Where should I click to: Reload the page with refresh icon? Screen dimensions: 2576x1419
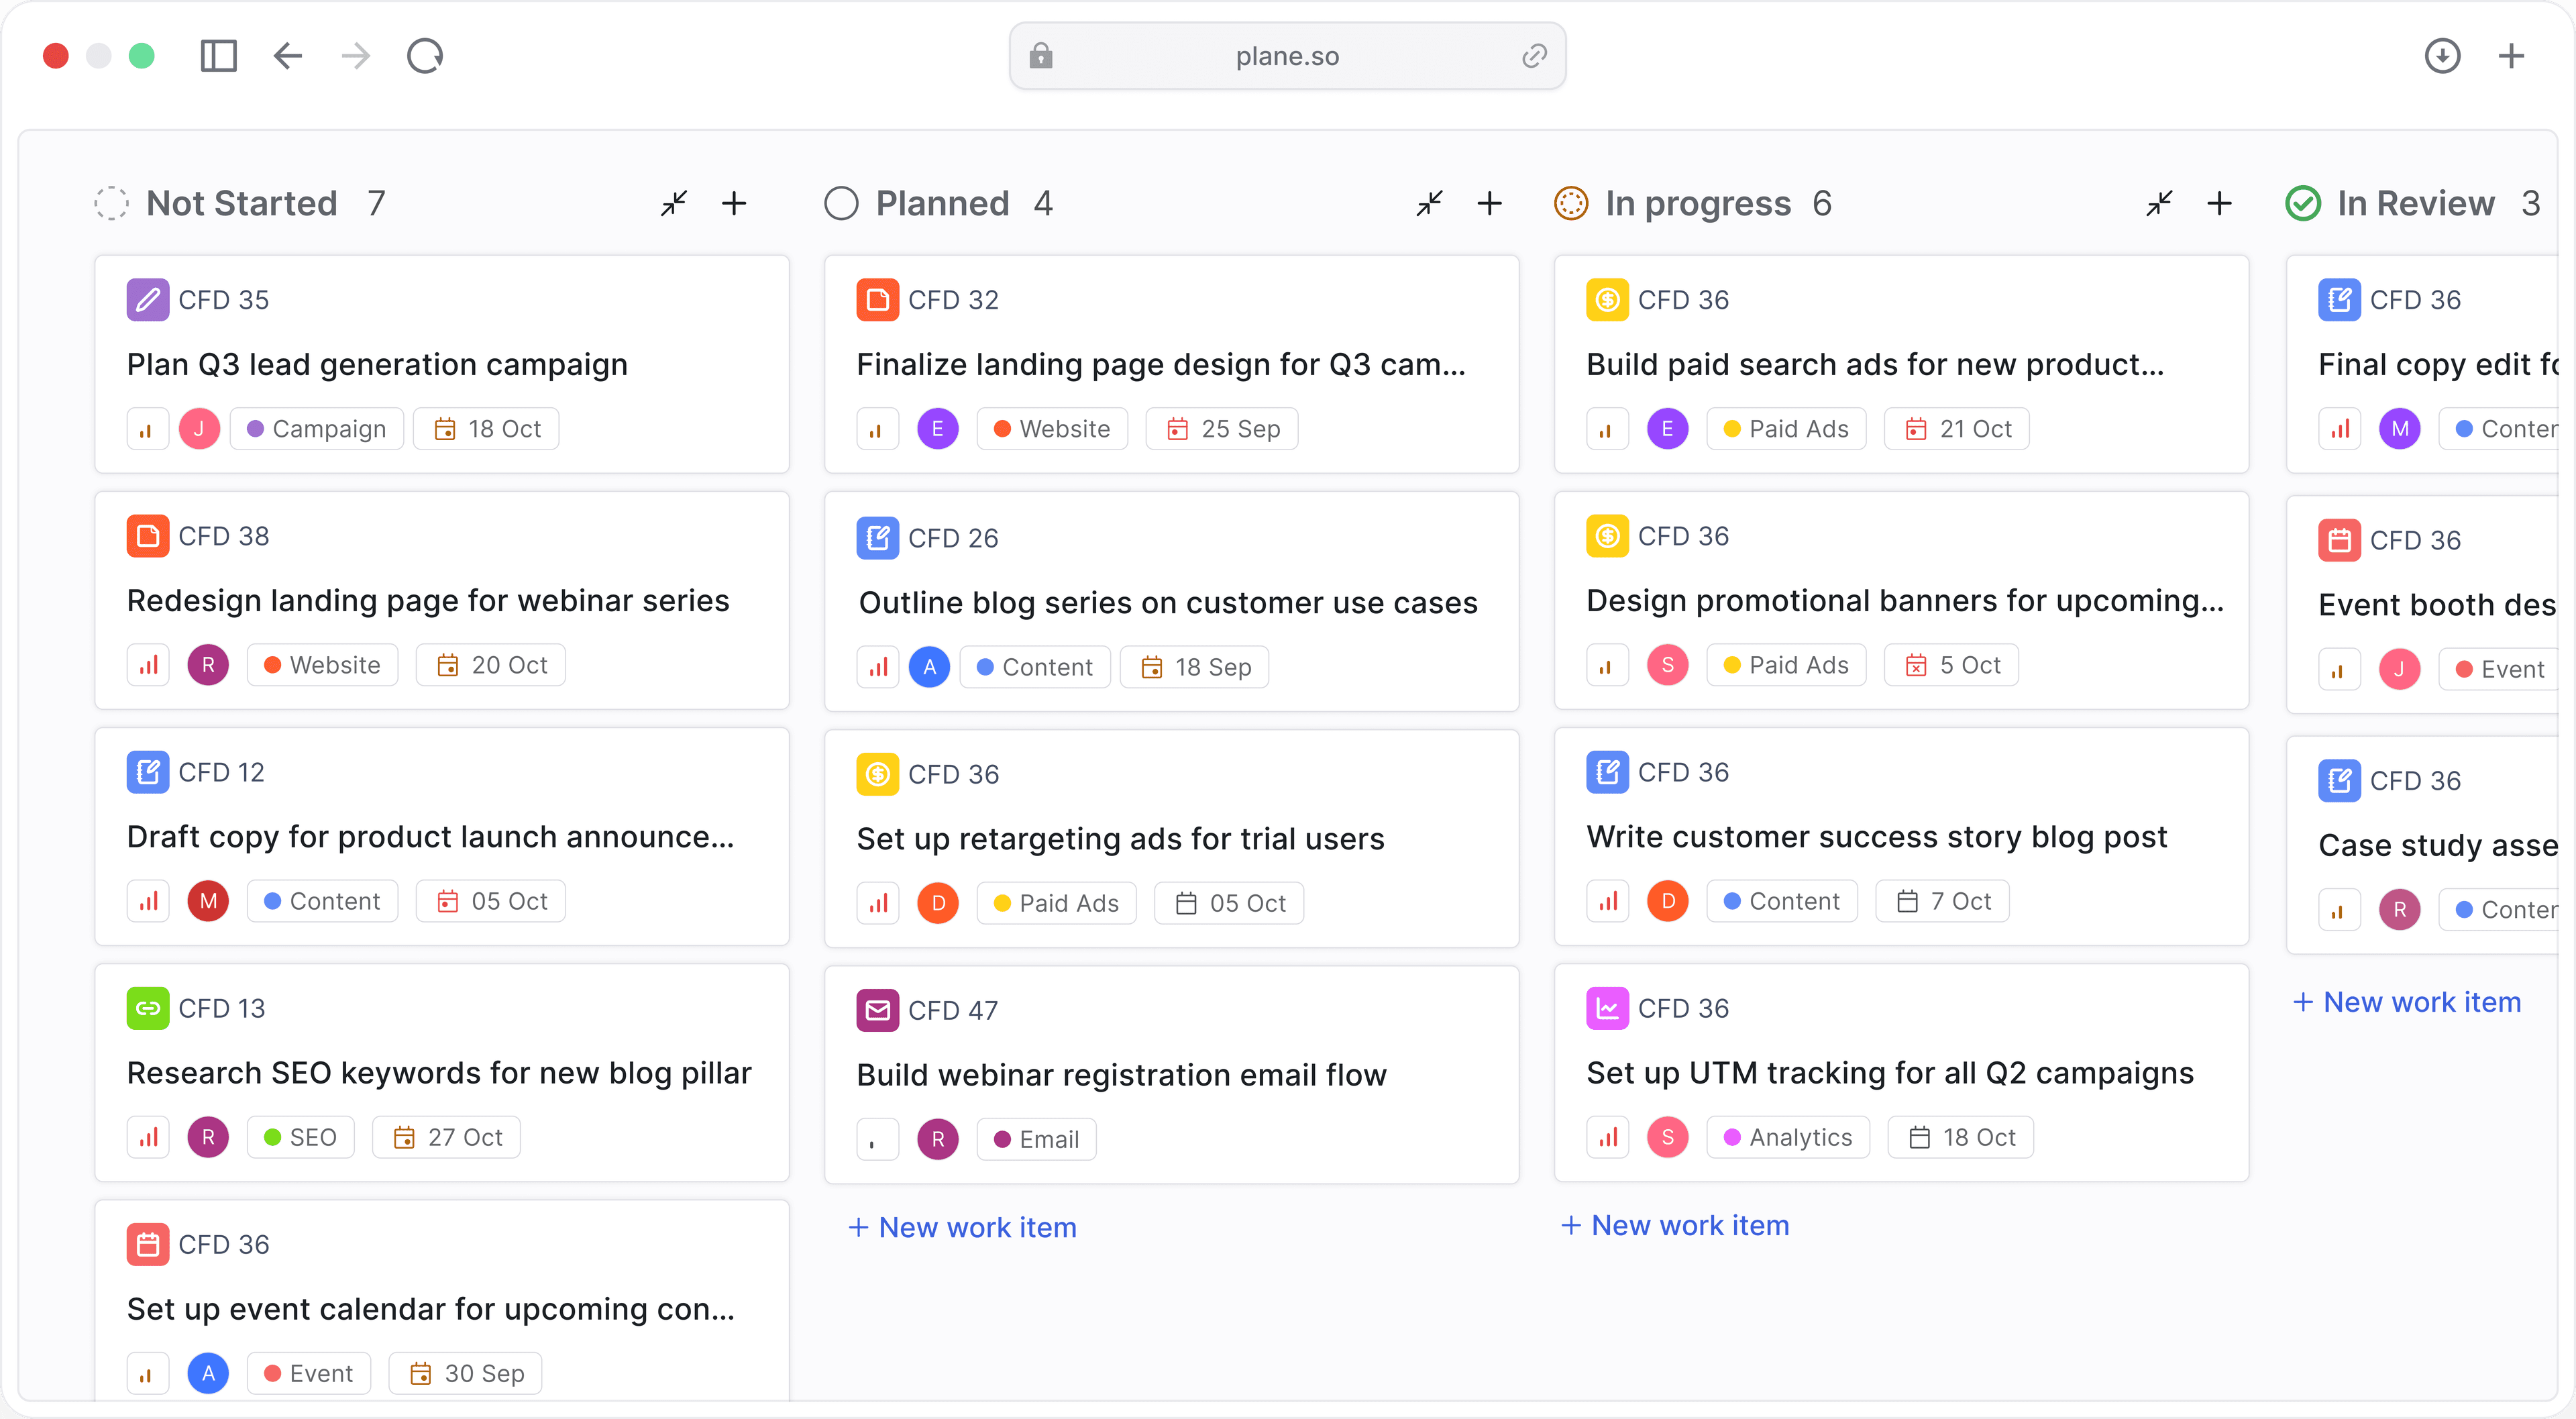(x=424, y=56)
